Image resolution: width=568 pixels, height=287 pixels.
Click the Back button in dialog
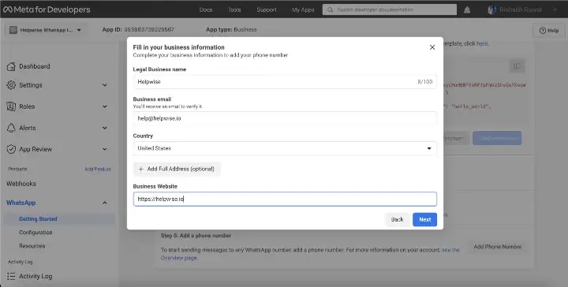pos(398,219)
